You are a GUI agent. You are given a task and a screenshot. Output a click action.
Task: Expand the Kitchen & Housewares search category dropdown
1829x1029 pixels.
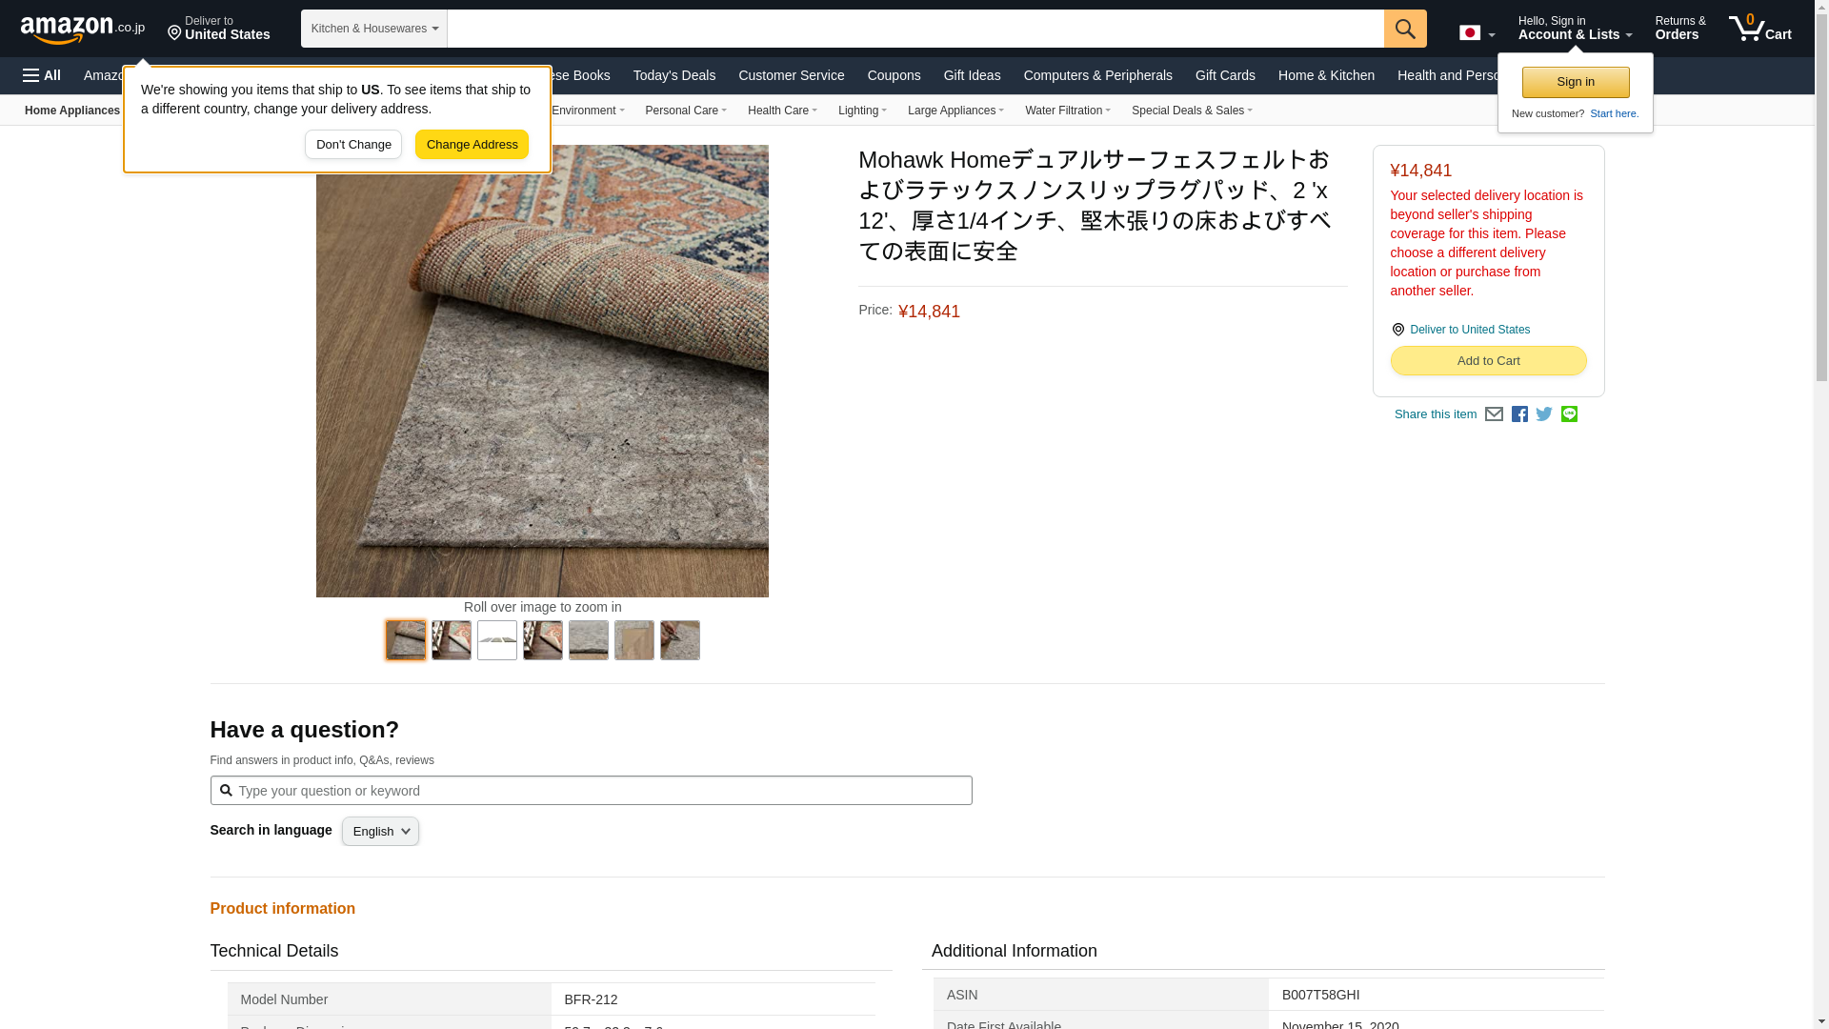coord(373,29)
